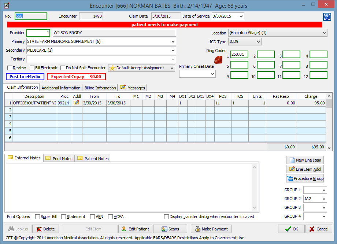
Task: Click the Post to eMedix button
Action: (x=25, y=77)
